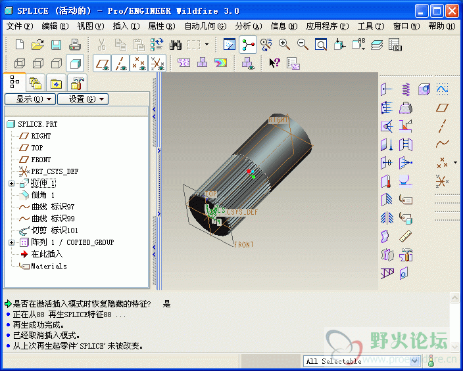Image resolution: width=463 pixels, height=371 pixels.
Task: Click the context help arrow icon
Action: 274,63
